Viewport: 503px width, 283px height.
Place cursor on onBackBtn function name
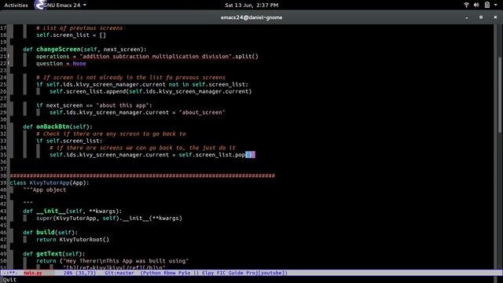[53, 127]
